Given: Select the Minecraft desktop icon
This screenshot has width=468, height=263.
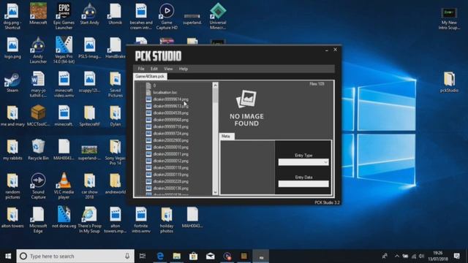Looking at the screenshot, I should coord(38,13).
